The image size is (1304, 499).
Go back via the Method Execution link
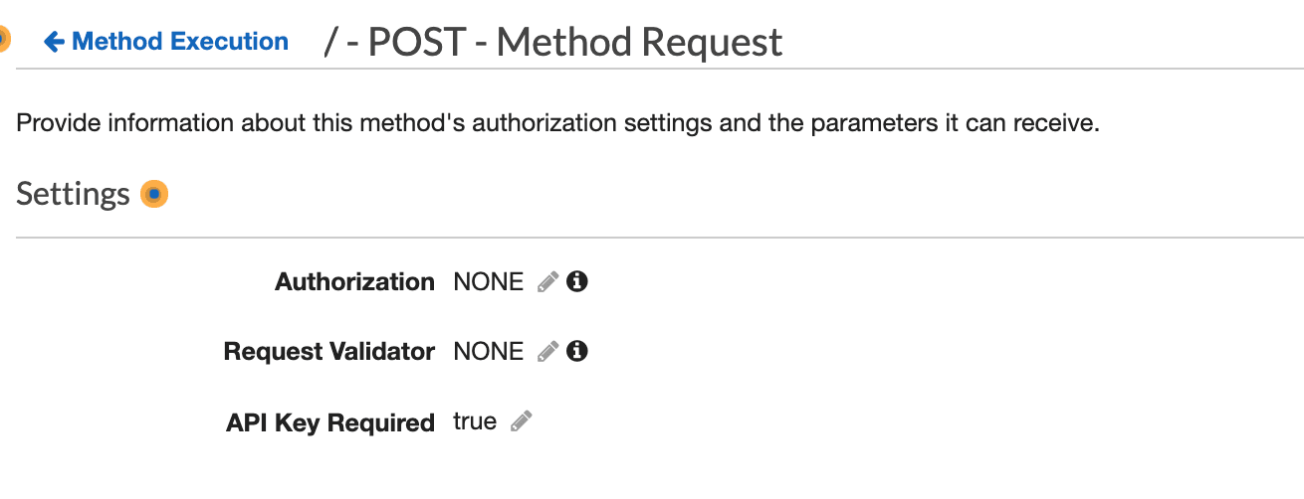pos(167,42)
